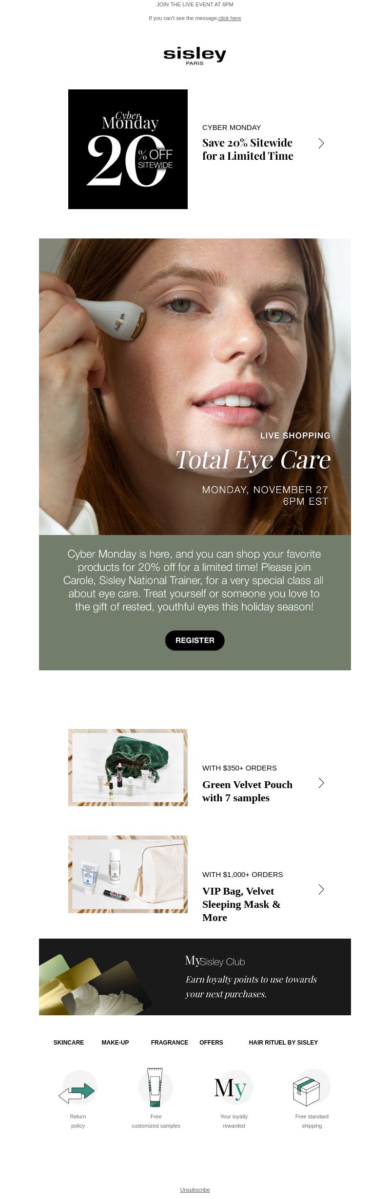Open the My Sisley Club banner
Screen dimensions: 390x1199
click(x=195, y=977)
